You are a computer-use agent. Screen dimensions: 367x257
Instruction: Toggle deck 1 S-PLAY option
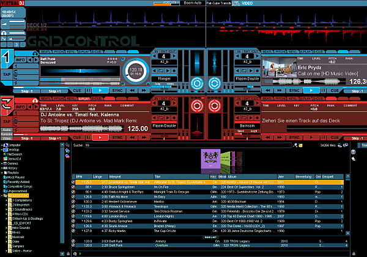pos(84,52)
